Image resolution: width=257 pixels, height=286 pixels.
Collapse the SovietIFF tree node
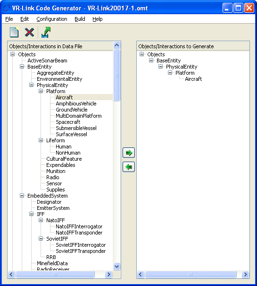41,239
